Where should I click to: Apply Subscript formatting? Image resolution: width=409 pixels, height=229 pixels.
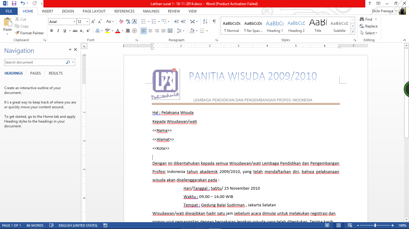pos(81,31)
